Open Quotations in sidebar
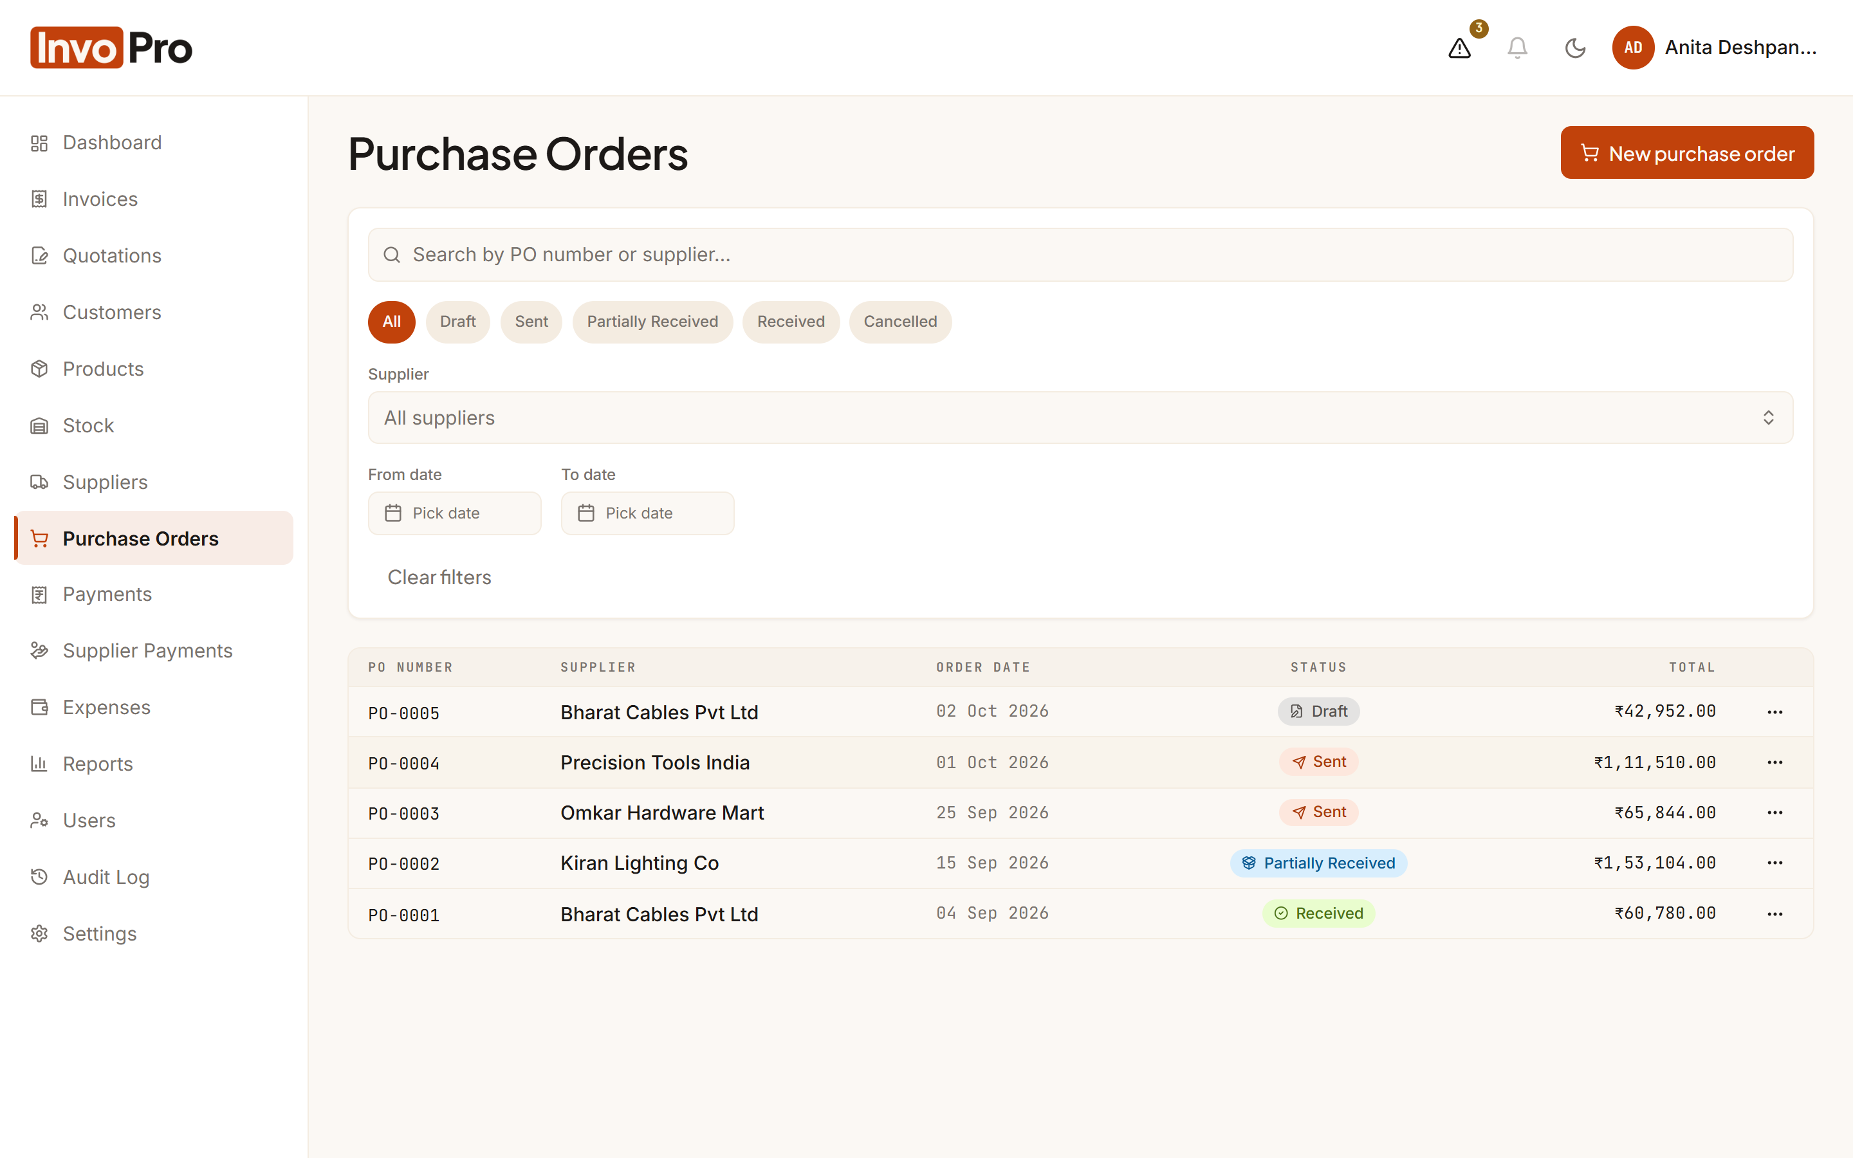Image resolution: width=1853 pixels, height=1158 pixels. [x=154, y=256]
